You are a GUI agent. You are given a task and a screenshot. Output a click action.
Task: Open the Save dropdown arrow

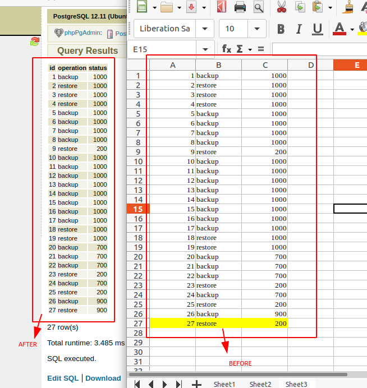204,8
